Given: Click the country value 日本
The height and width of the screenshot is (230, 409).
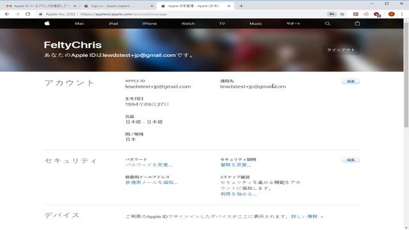Looking at the screenshot, I should tap(130, 139).
